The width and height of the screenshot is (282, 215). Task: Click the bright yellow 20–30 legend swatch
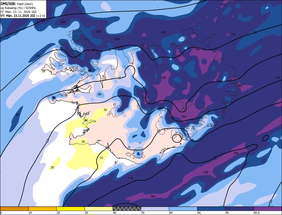[x=71, y=209]
